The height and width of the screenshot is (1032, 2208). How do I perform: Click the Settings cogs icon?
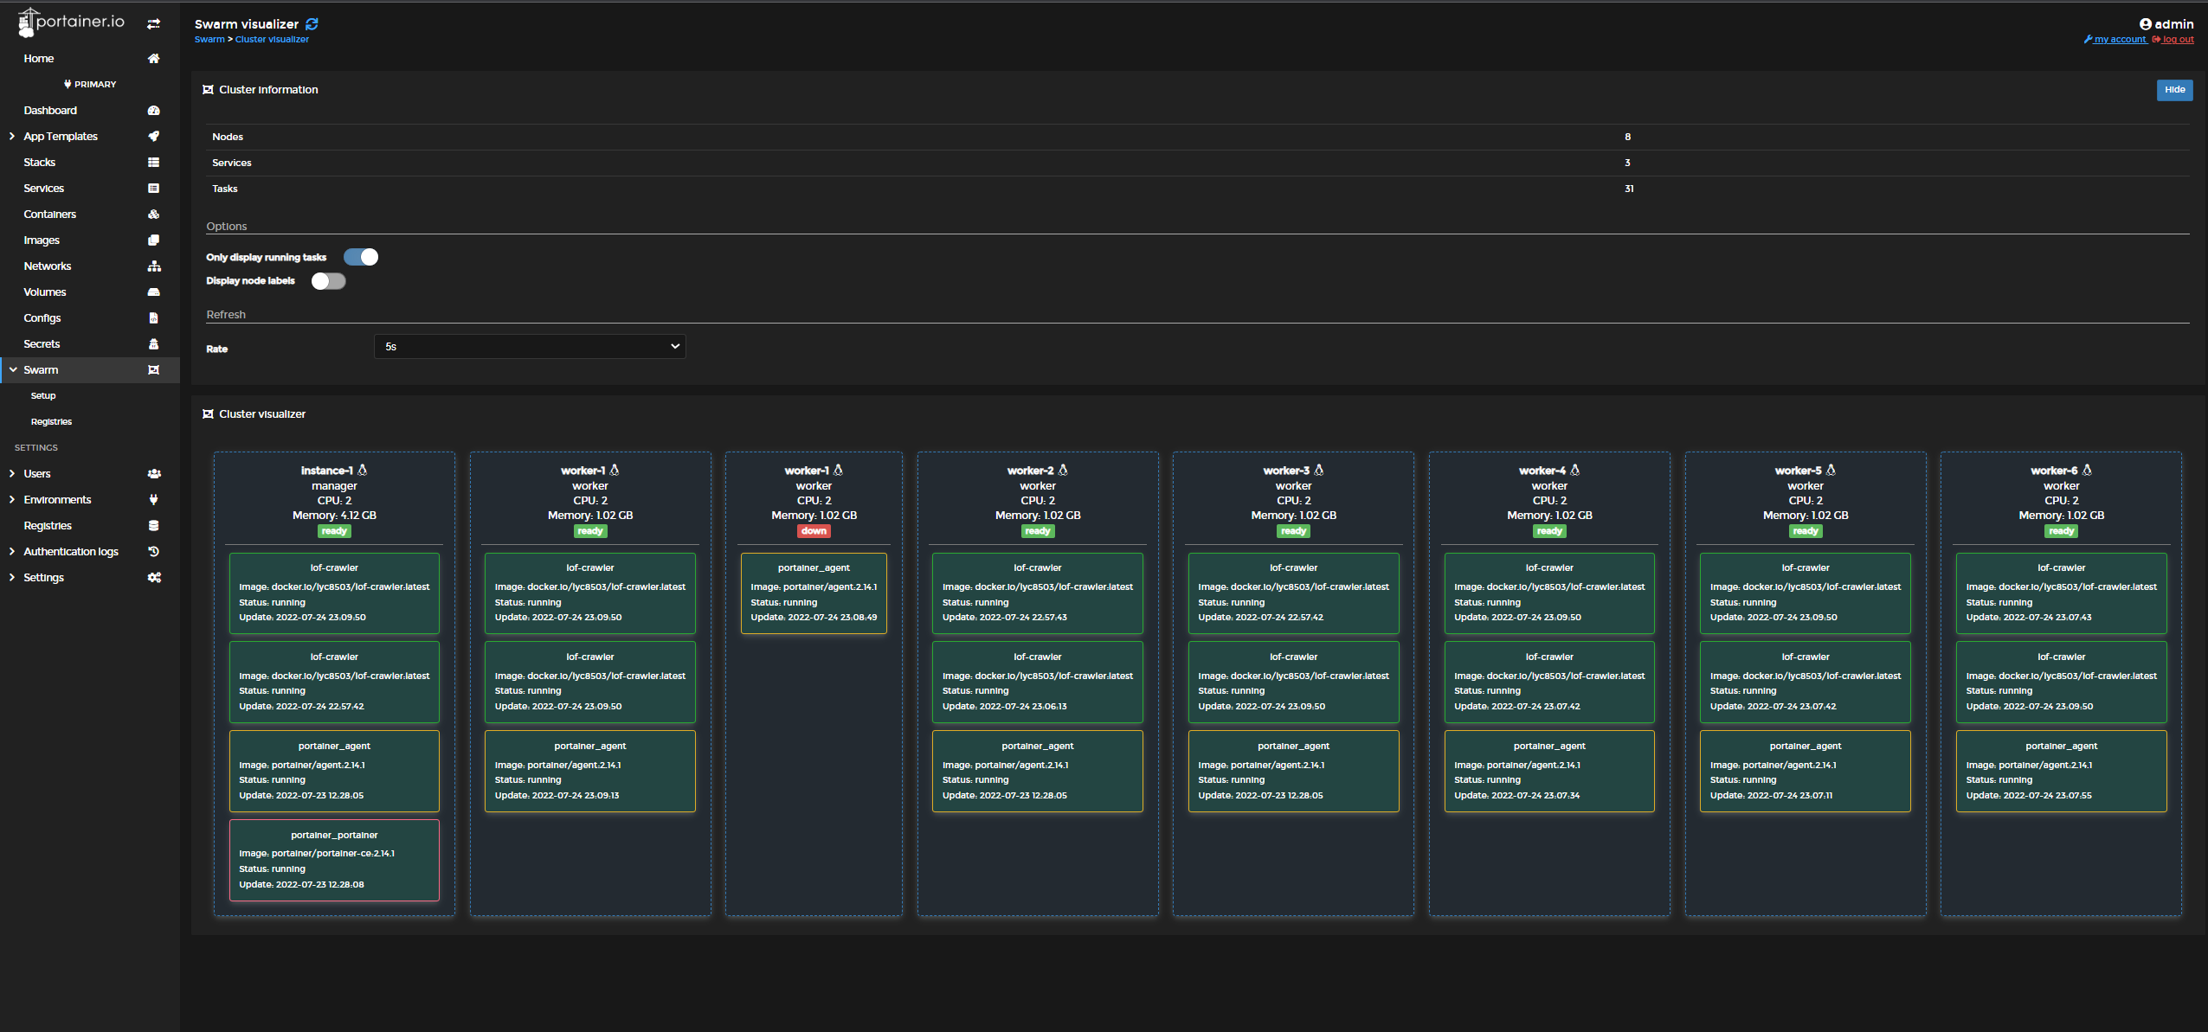coord(153,578)
